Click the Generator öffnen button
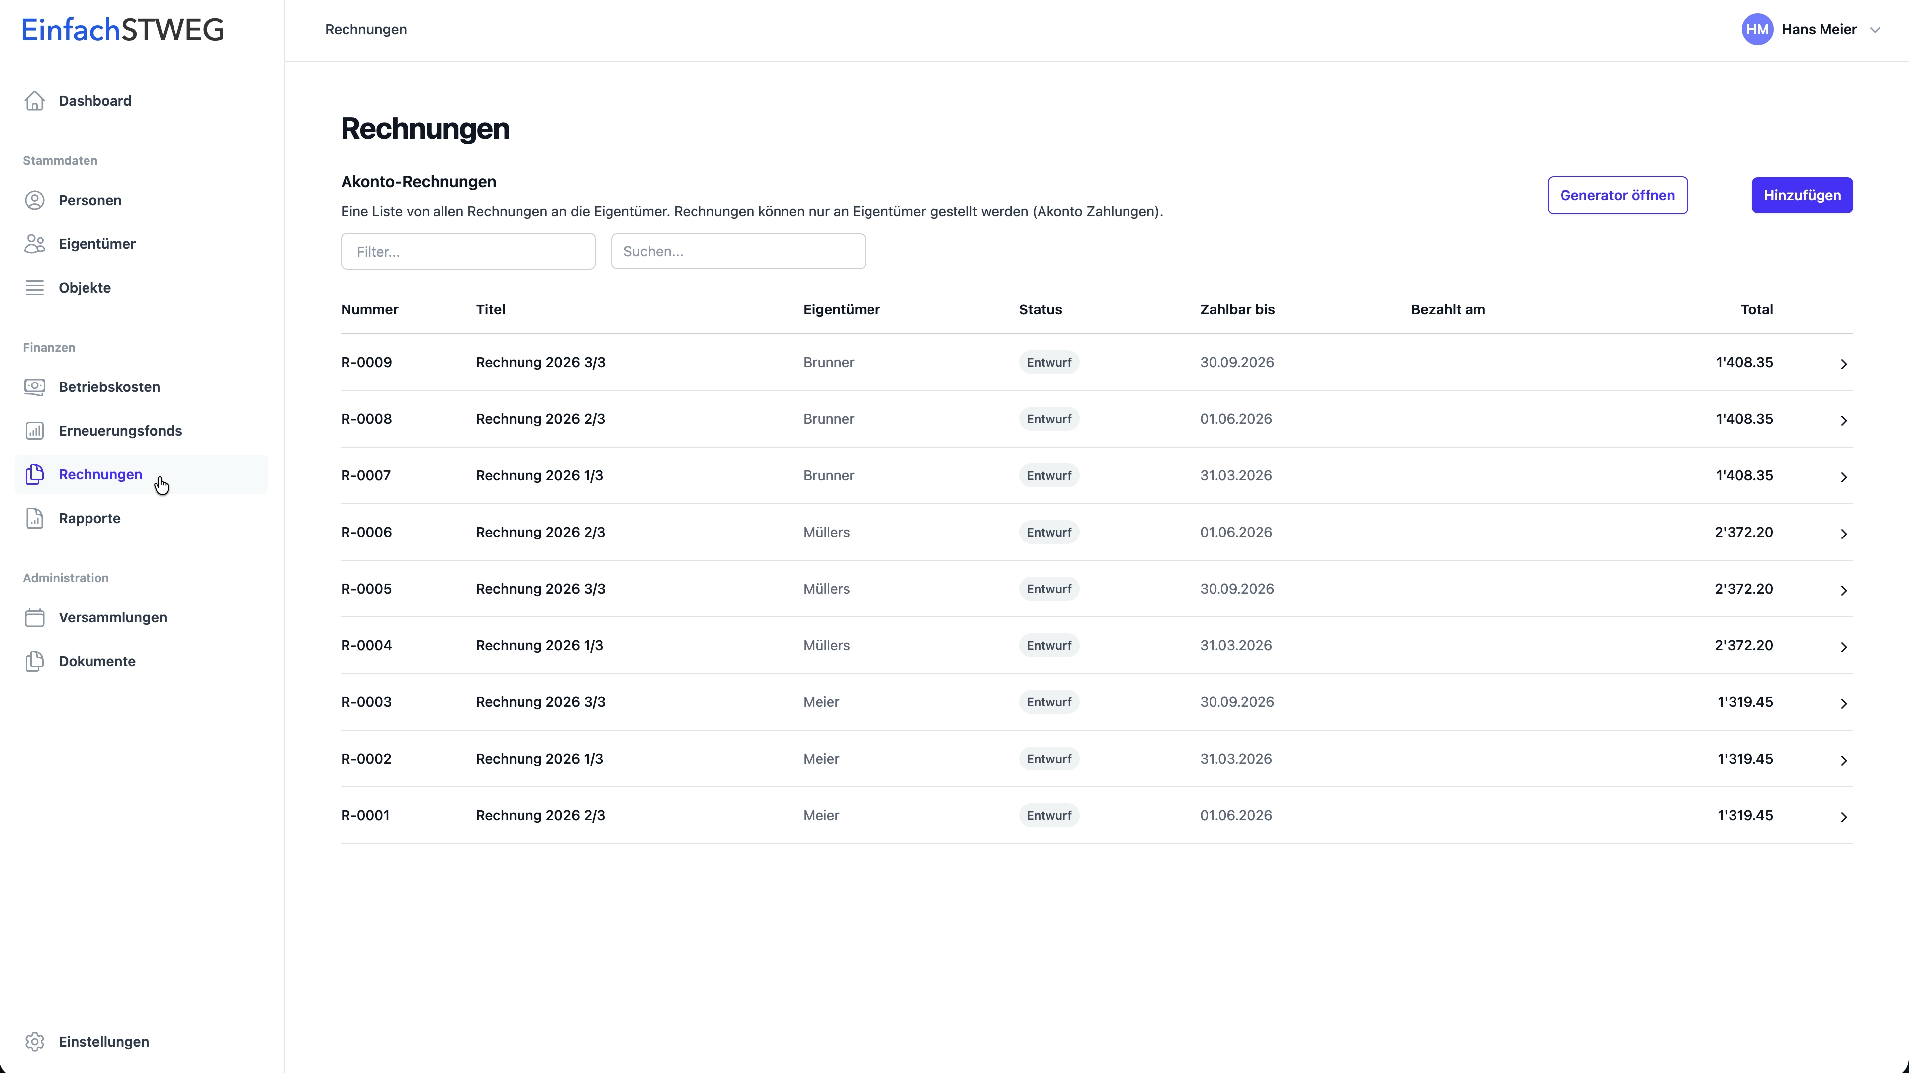This screenshot has height=1073, width=1909. coord(1617,196)
